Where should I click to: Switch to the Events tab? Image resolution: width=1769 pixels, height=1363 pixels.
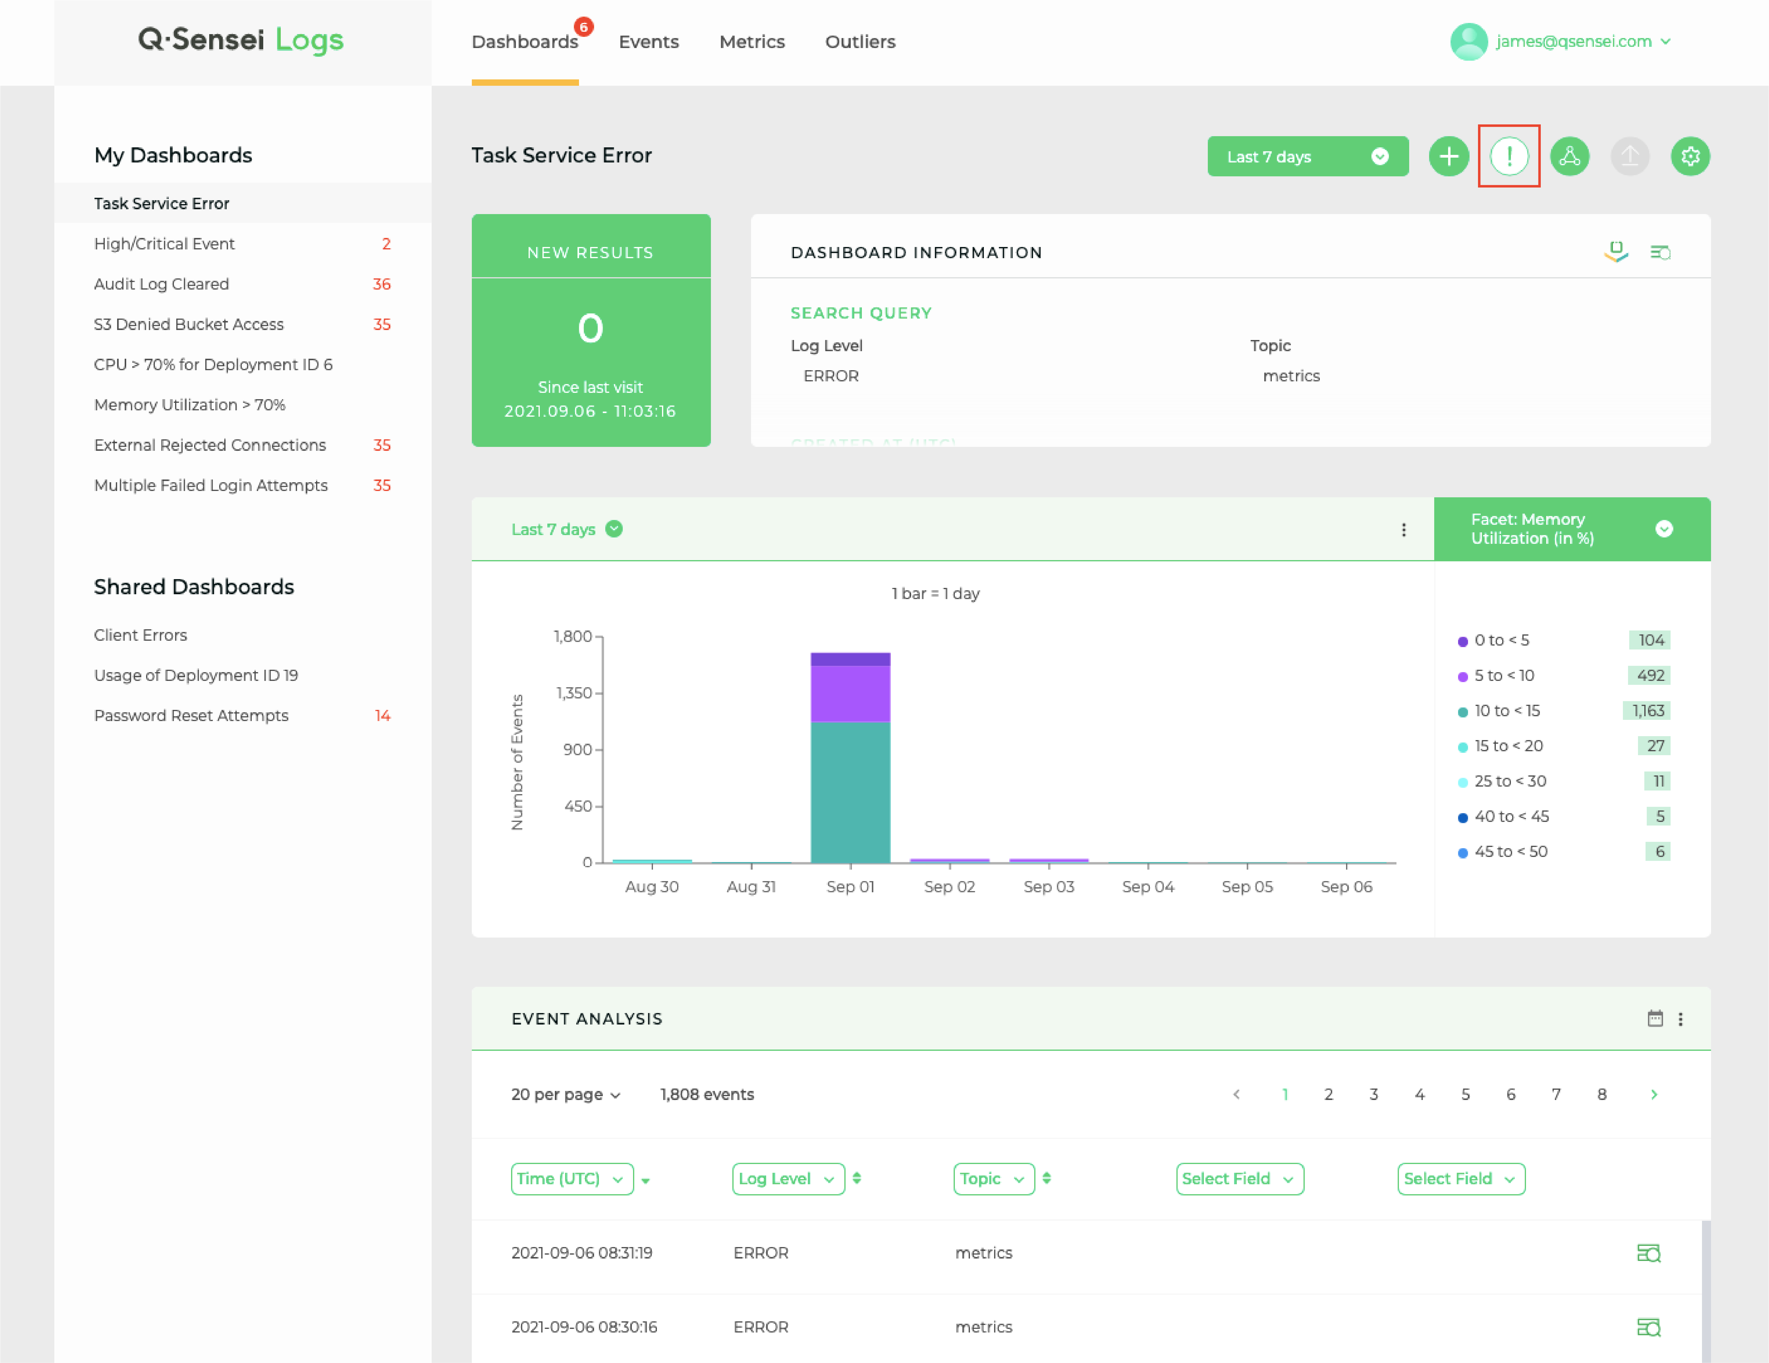(x=649, y=42)
